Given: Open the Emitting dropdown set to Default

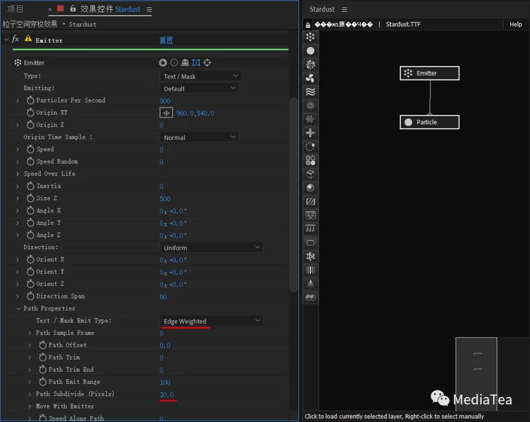Looking at the screenshot, I should (x=199, y=88).
